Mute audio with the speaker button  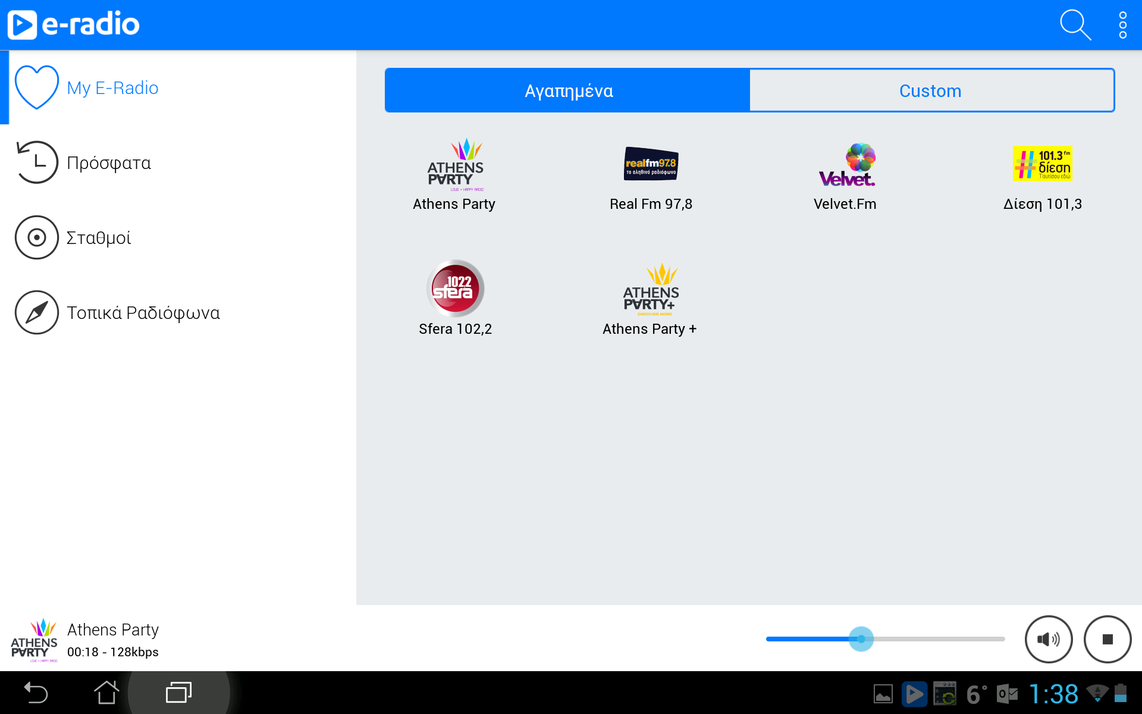click(x=1049, y=639)
